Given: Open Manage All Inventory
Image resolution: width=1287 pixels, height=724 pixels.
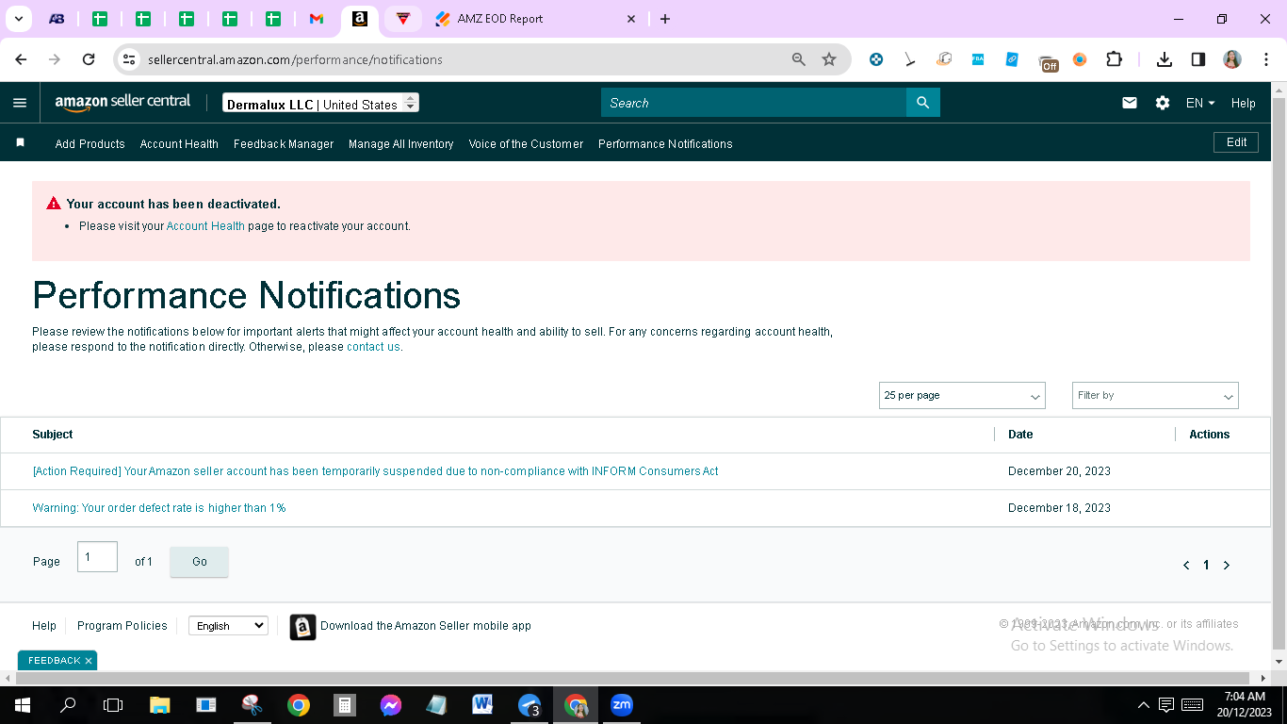Looking at the screenshot, I should coord(401,144).
